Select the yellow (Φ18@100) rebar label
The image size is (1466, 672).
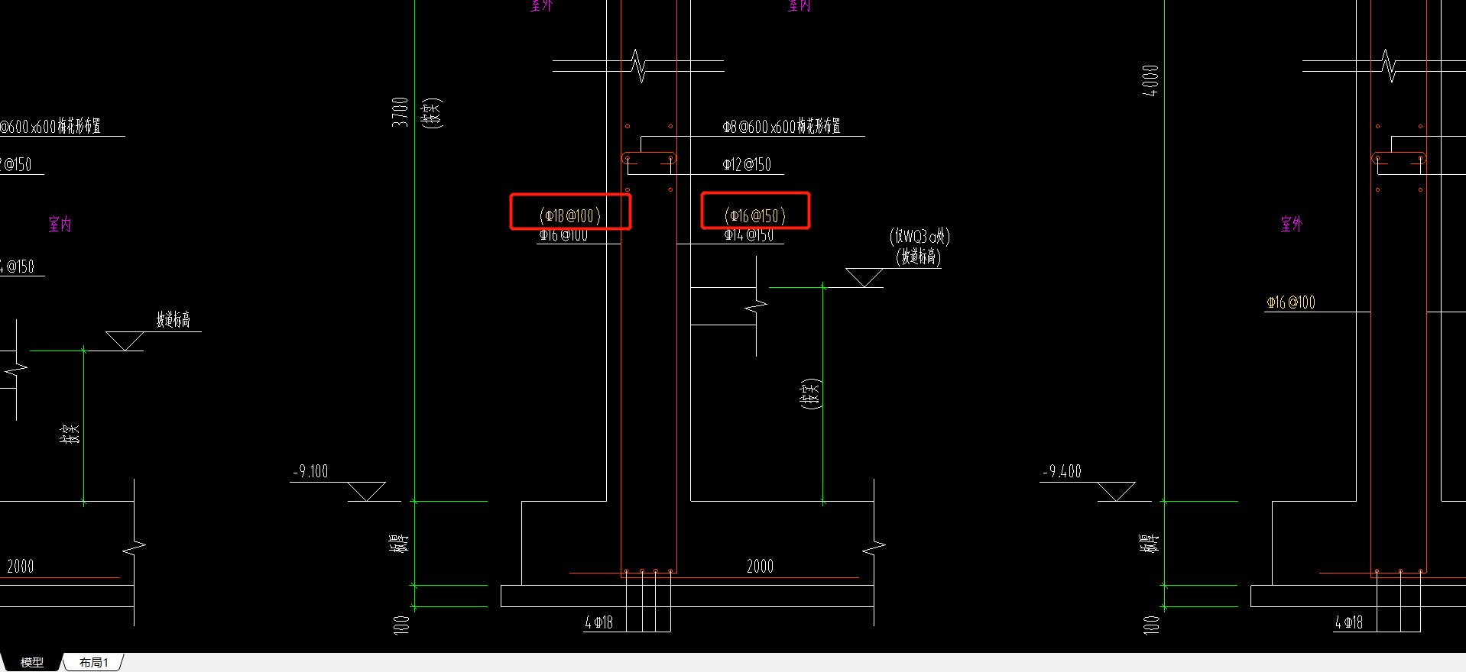[x=570, y=216]
